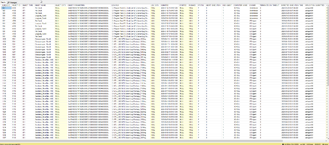Select the TERMINATE ON TIMEOUT column header
Image resolution: width=329 pixels, height=145 pixels.
point(270,5)
